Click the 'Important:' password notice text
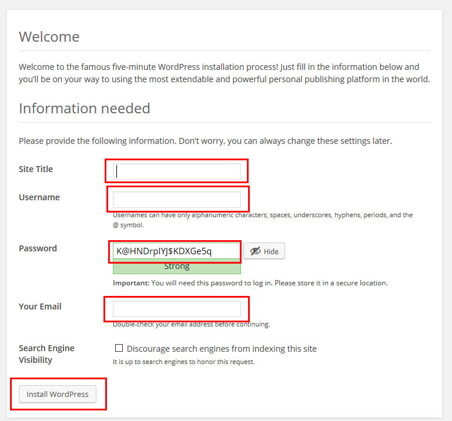Screen dimensions: 452x421 point(250,283)
